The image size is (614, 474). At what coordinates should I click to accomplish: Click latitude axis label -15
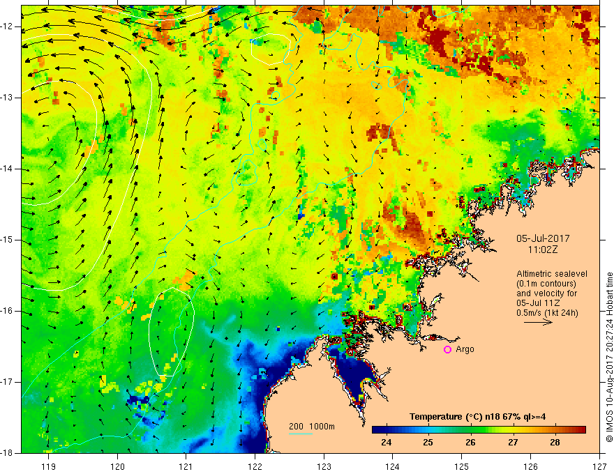pyautogui.click(x=8, y=240)
